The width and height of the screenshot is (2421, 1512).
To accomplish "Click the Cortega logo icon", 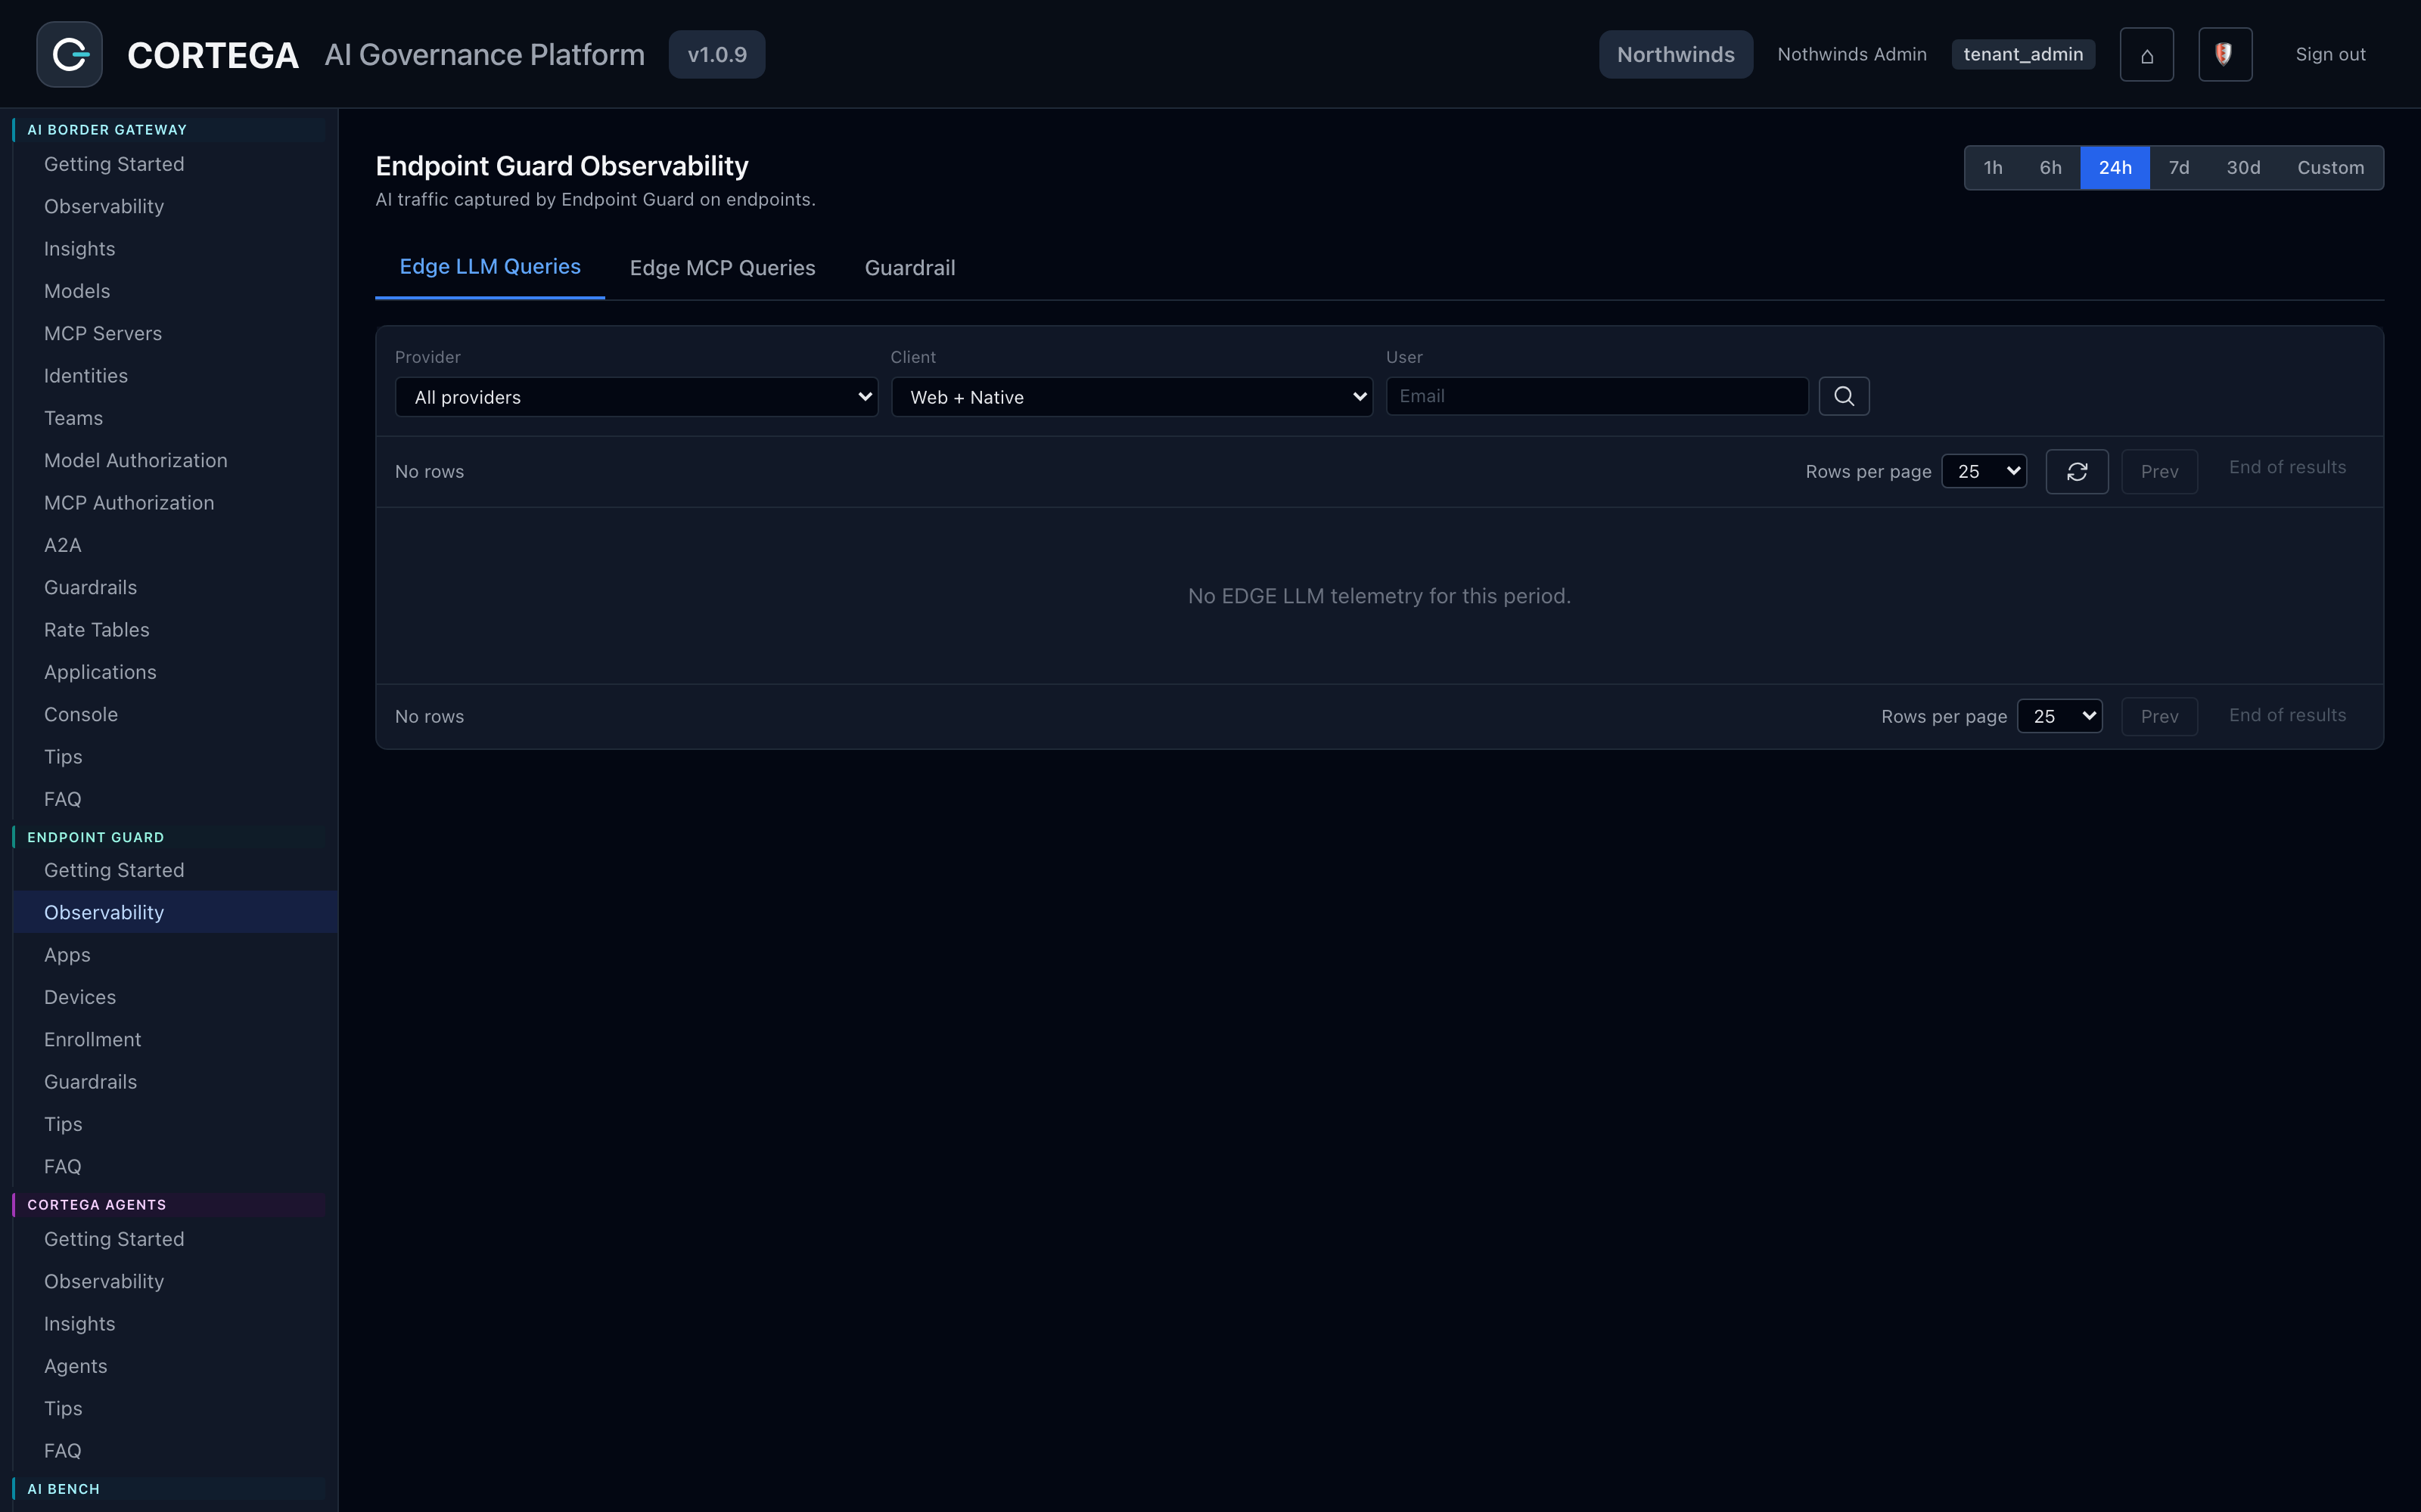I will pyautogui.click(x=69, y=54).
